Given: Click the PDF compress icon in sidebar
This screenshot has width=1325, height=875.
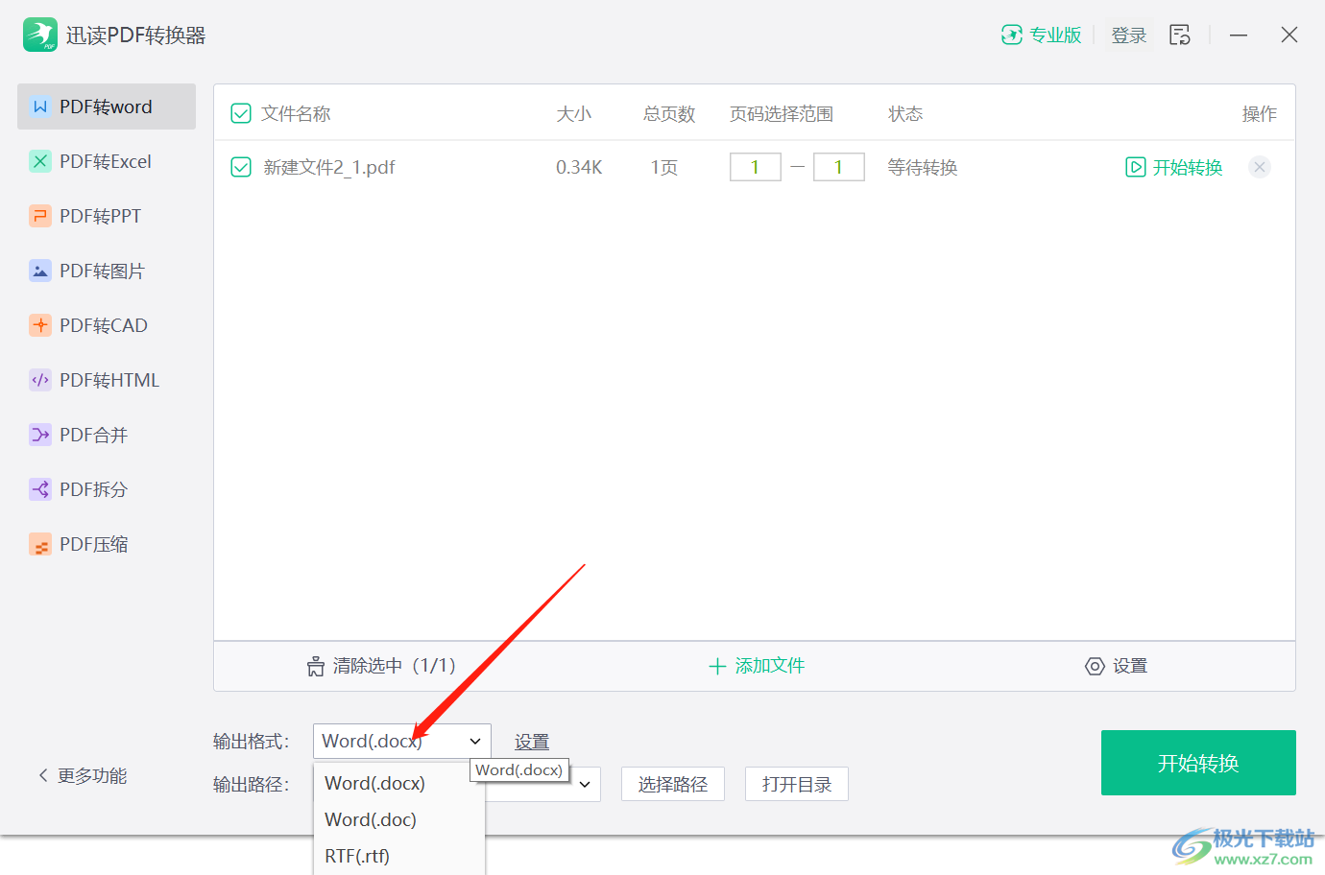Looking at the screenshot, I should 40,544.
